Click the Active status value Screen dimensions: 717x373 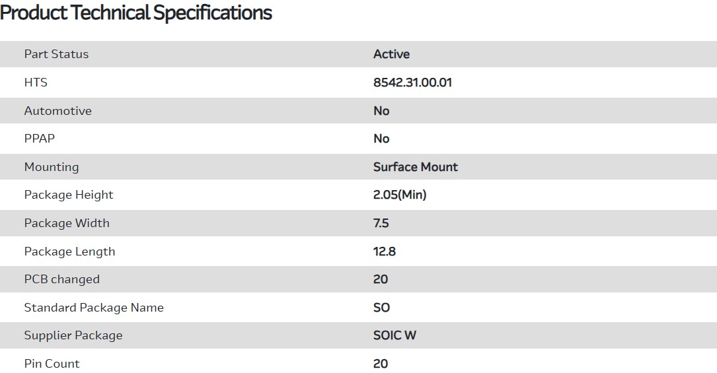(391, 54)
